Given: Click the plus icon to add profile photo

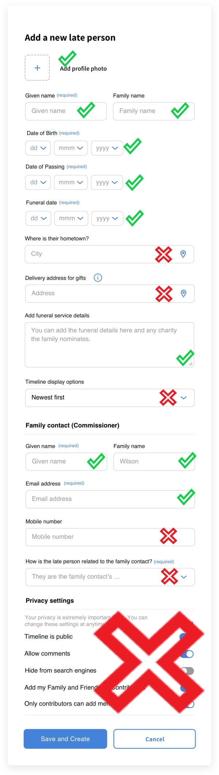Looking at the screenshot, I should [37, 68].
